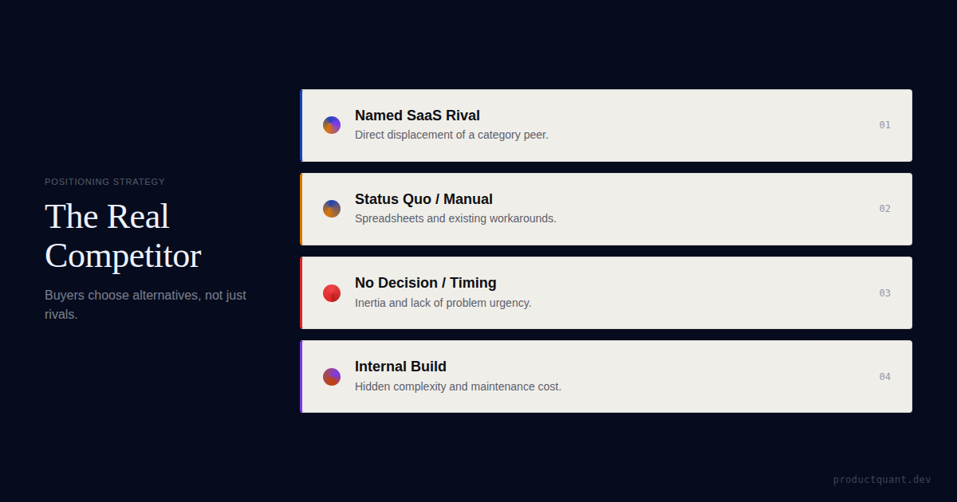The width and height of the screenshot is (957, 502).
Task: Click 'Direct displacement of a category peer' text
Action: click(x=451, y=135)
